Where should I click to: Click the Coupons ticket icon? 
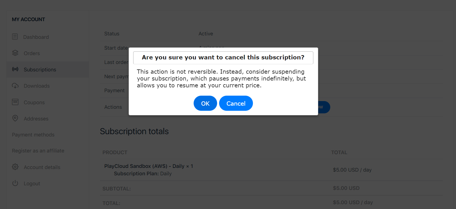click(15, 102)
